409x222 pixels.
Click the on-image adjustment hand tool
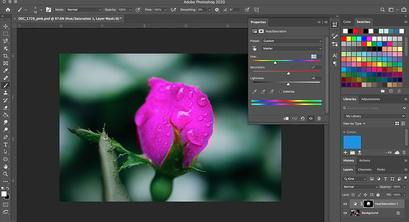(254, 48)
